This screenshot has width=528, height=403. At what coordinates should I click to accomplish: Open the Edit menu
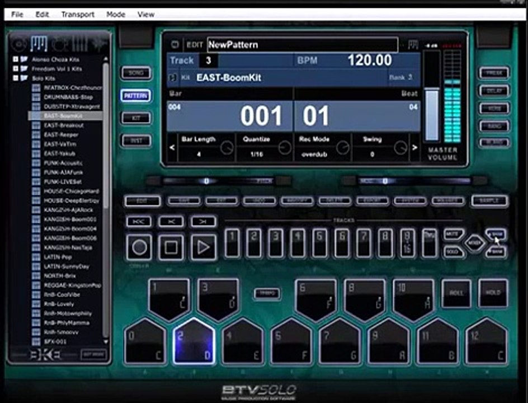[x=42, y=14]
